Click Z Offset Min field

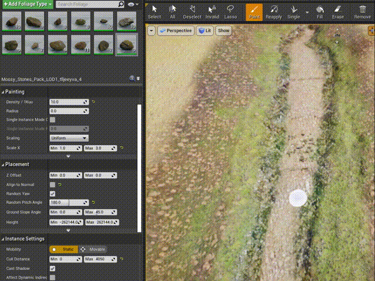pos(66,176)
